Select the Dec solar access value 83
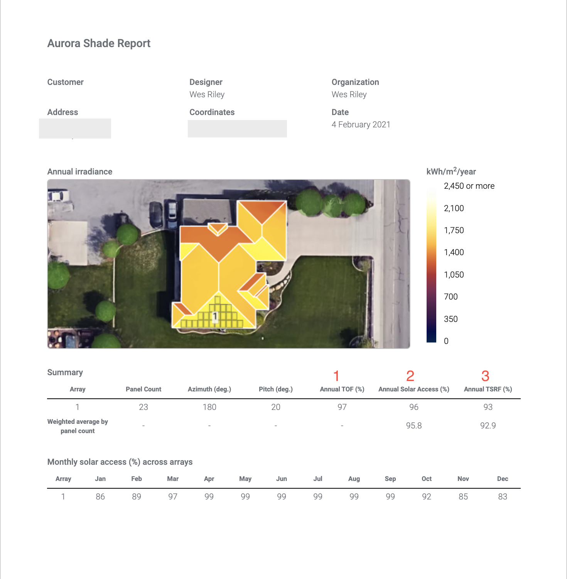Screen dimensions: 567x579 click(502, 497)
